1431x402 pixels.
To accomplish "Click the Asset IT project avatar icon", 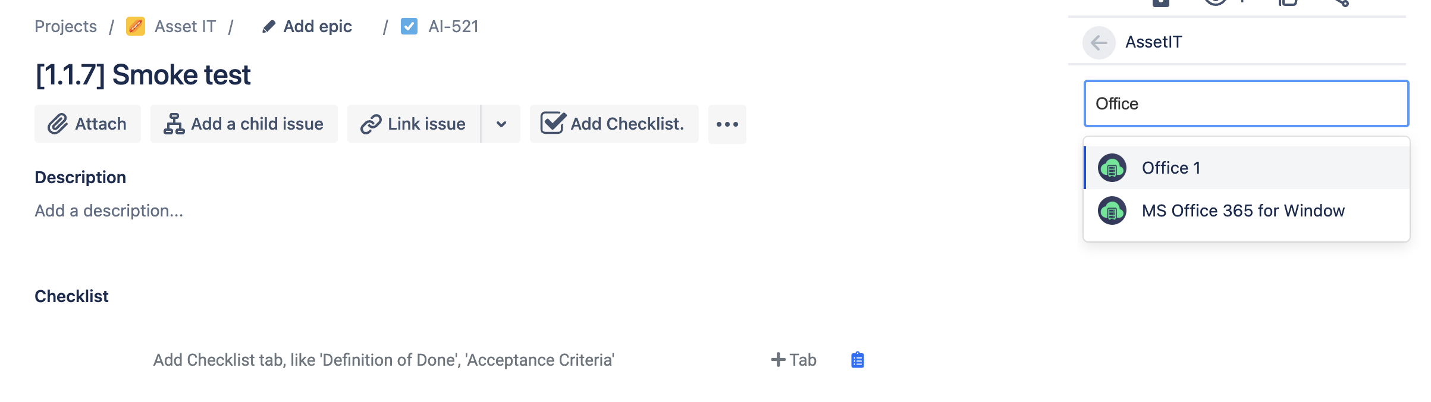I will [136, 27].
